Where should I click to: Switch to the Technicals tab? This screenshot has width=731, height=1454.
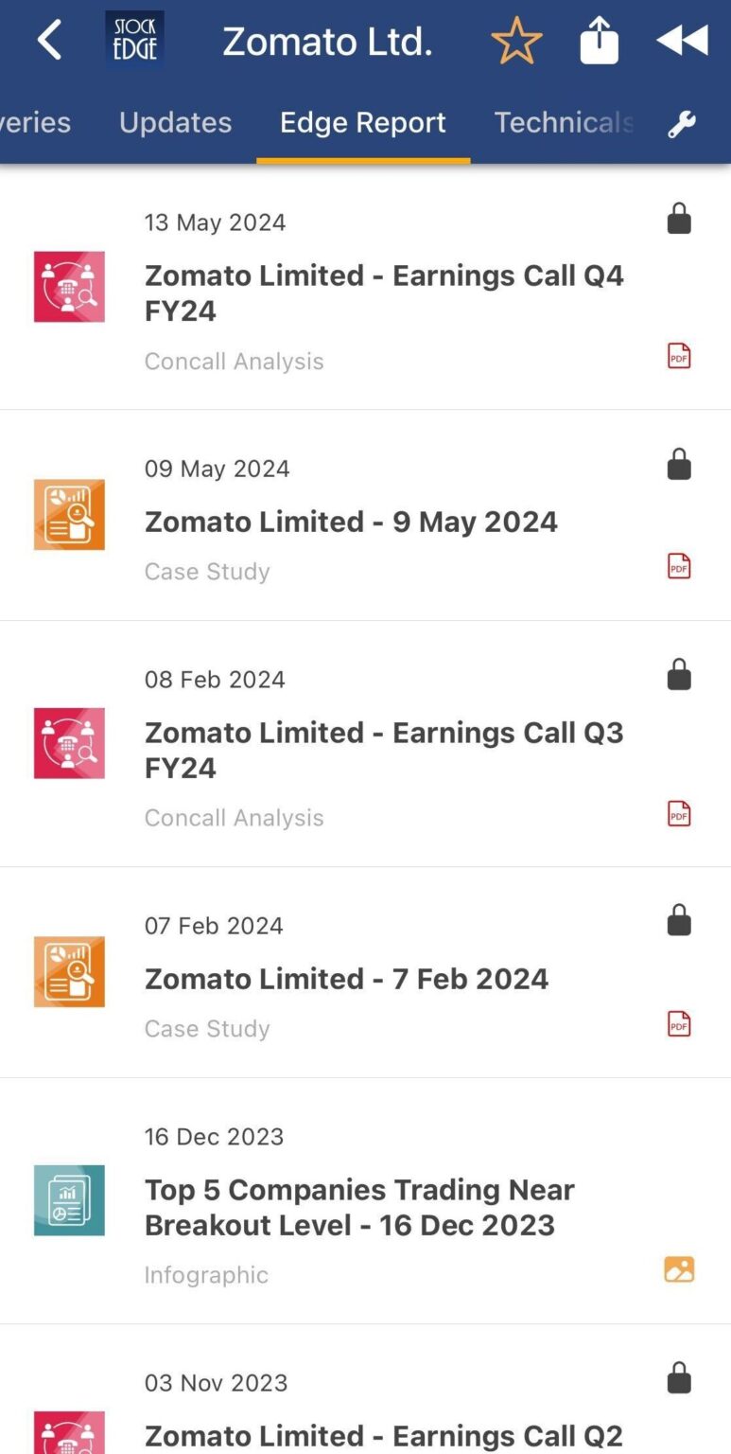tap(564, 123)
